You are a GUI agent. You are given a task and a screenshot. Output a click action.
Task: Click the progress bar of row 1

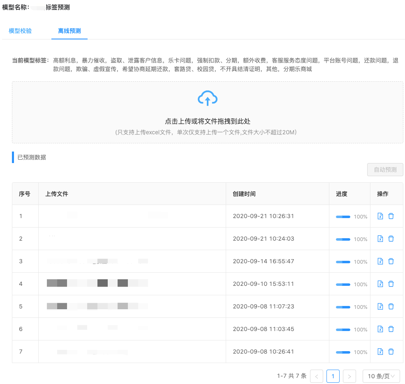tap(343, 216)
